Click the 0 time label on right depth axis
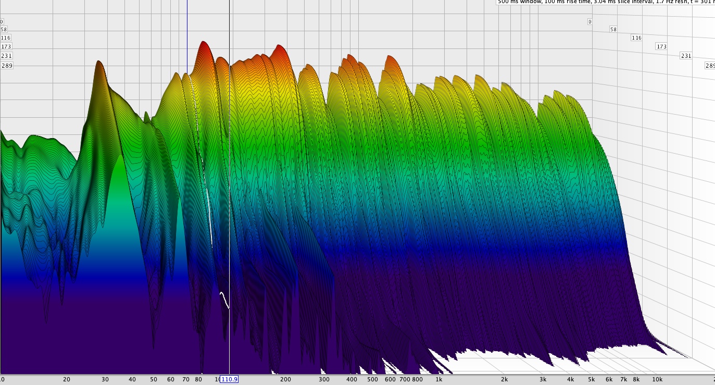This screenshot has width=715, height=385. tap(589, 22)
